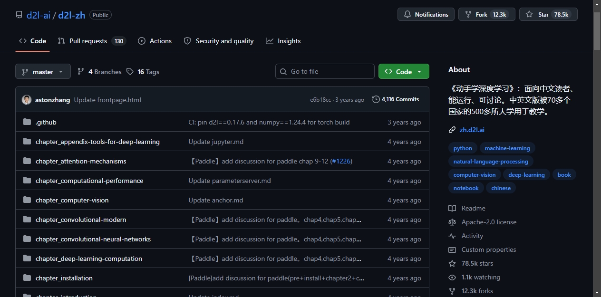Open chapter_computational-performance folder

coord(89,181)
